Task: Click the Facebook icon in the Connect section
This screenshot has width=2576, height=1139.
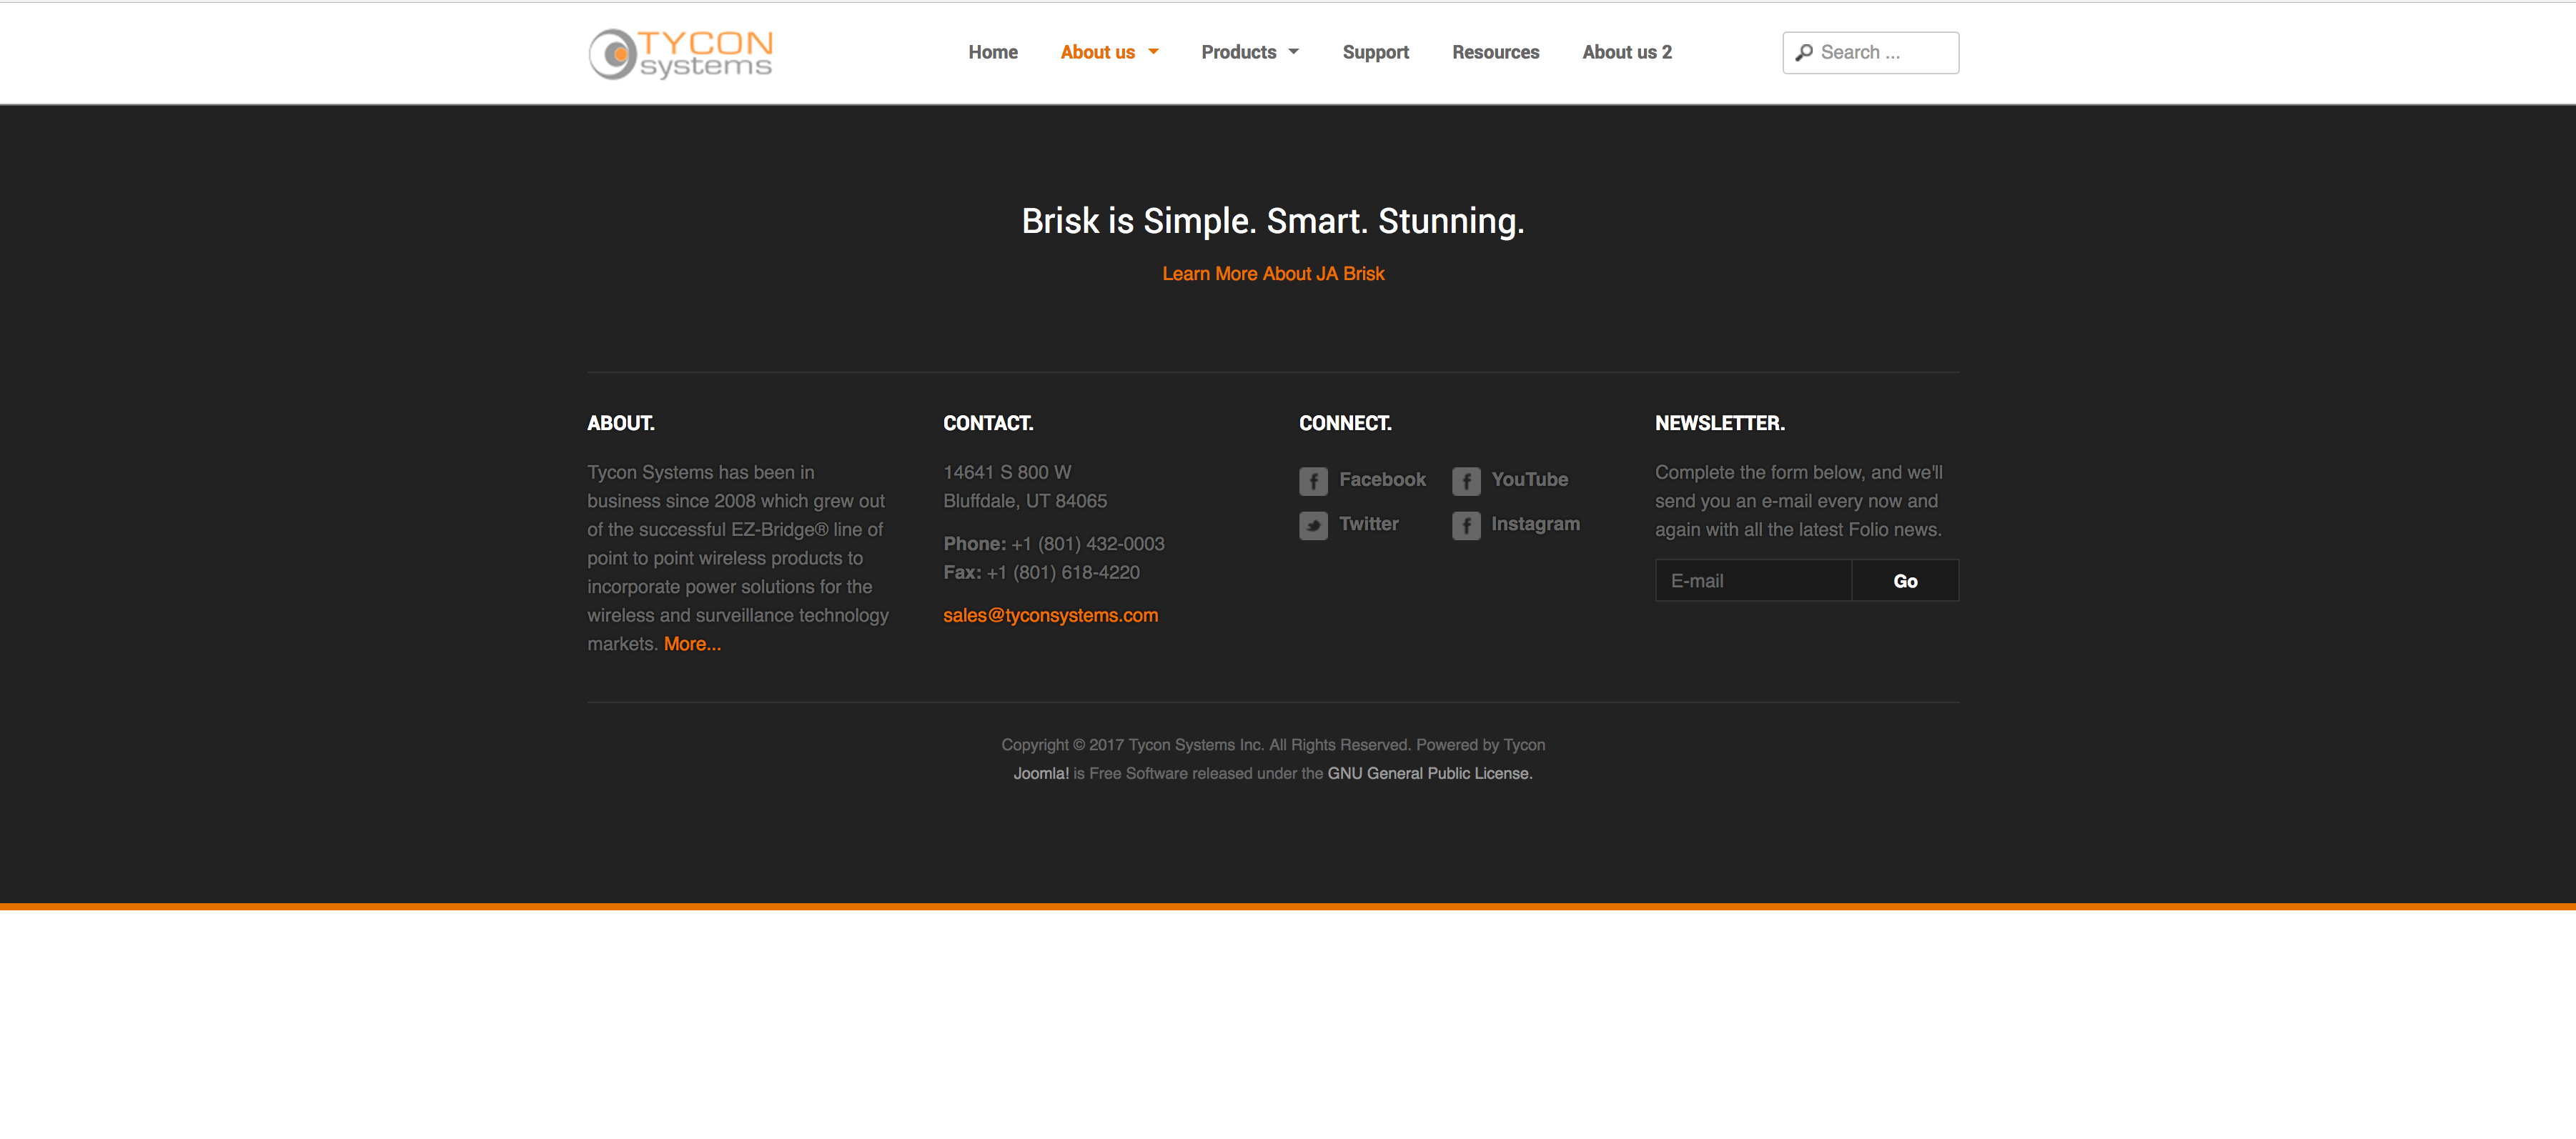Action: [x=1313, y=481]
